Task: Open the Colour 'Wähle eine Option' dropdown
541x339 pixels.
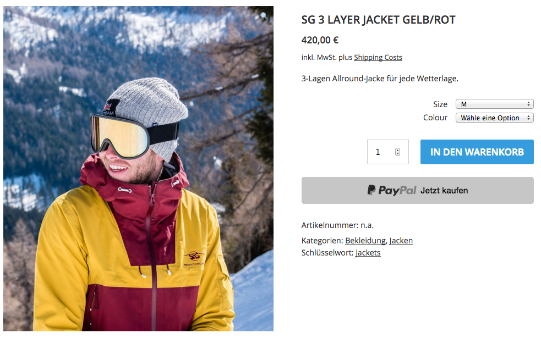Action: point(494,118)
